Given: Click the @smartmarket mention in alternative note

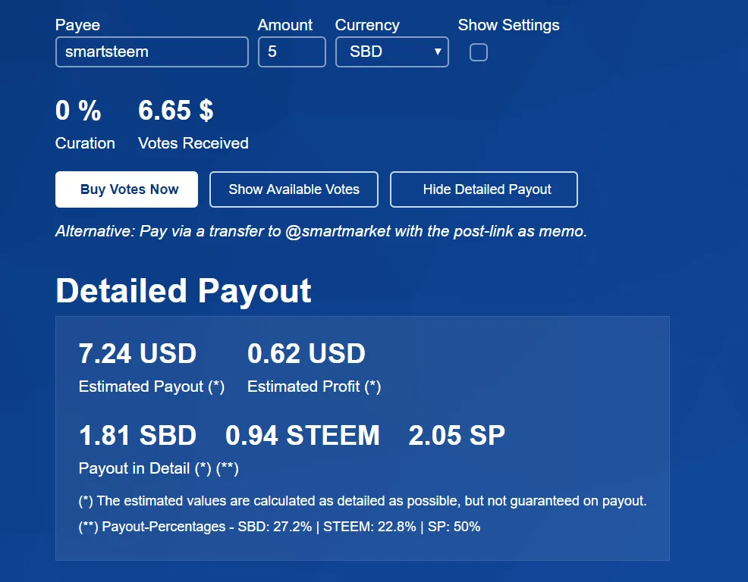Looking at the screenshot, I should tap(338, 231).
